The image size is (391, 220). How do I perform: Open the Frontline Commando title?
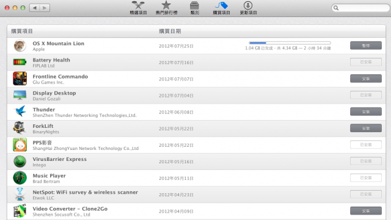[x=60, y=76]
